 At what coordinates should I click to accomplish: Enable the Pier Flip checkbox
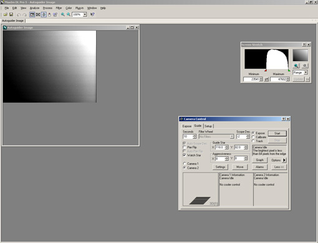[184, 147]
